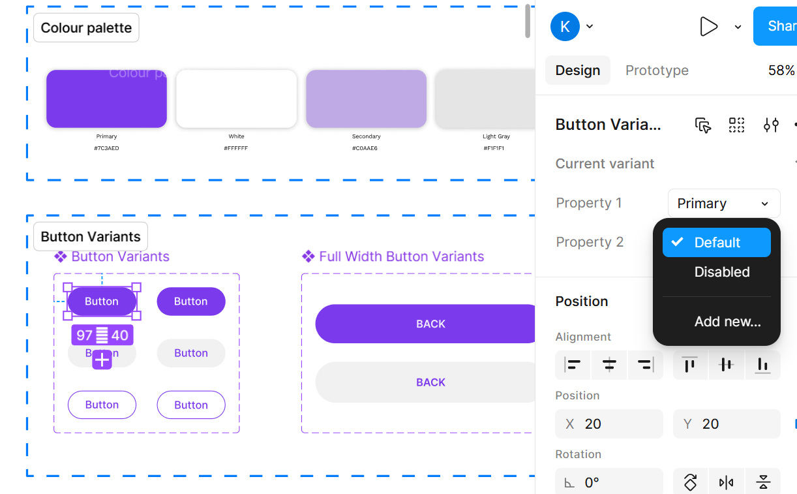The width and height of the screenshot is (797, 494).
Task: Click the #FFFFFF hex label
Action: pos(236,148)
